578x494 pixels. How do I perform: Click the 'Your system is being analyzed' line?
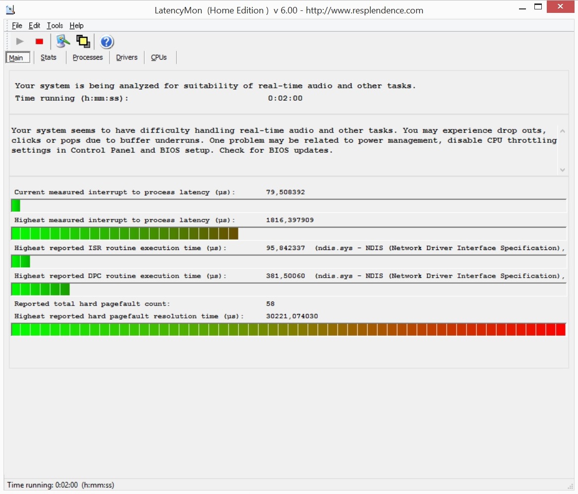tap(215, 86)
